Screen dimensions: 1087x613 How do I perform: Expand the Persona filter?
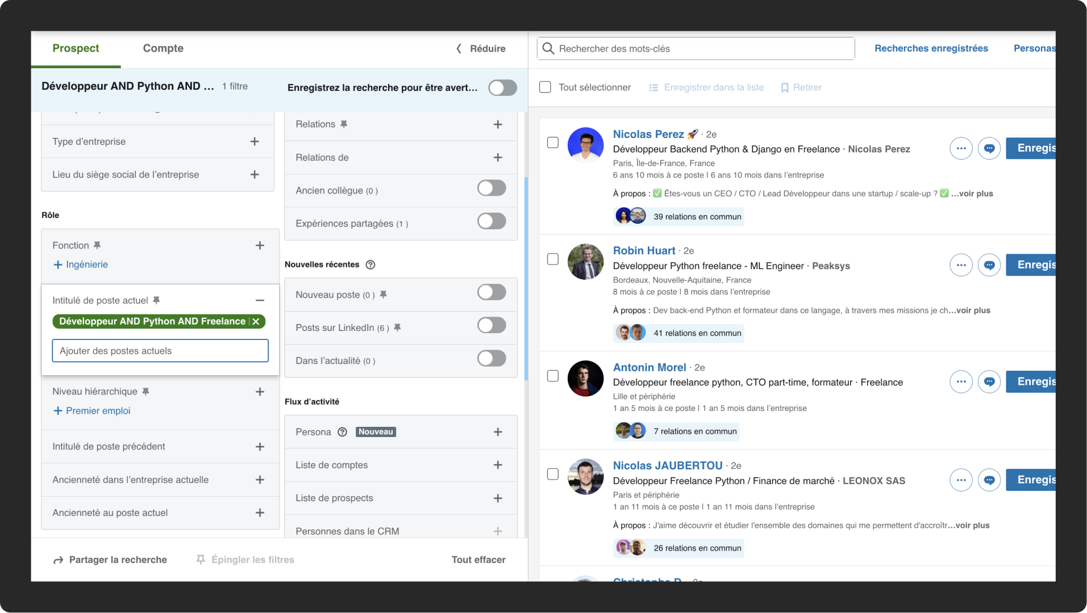(x=498, y=432)
